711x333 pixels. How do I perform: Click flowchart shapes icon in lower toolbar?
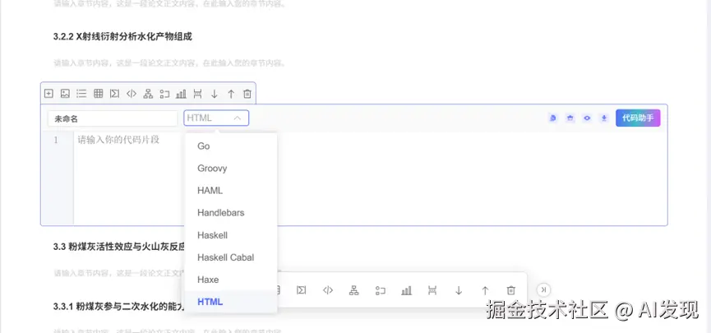[x=380, y=290]
